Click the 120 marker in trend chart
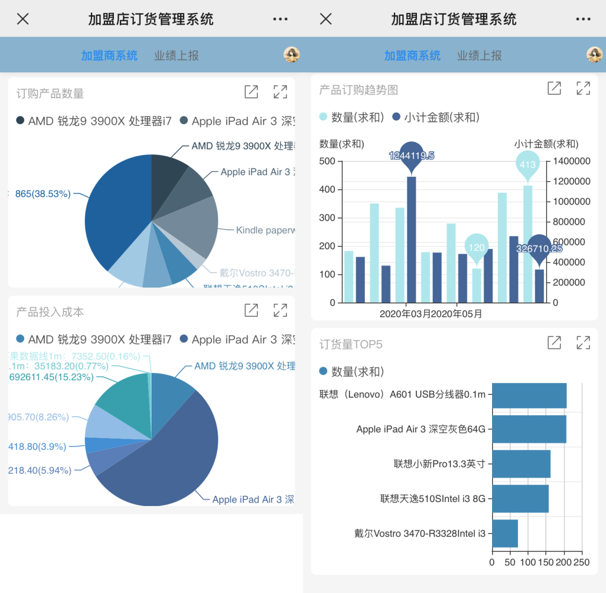 coord(476,248)
